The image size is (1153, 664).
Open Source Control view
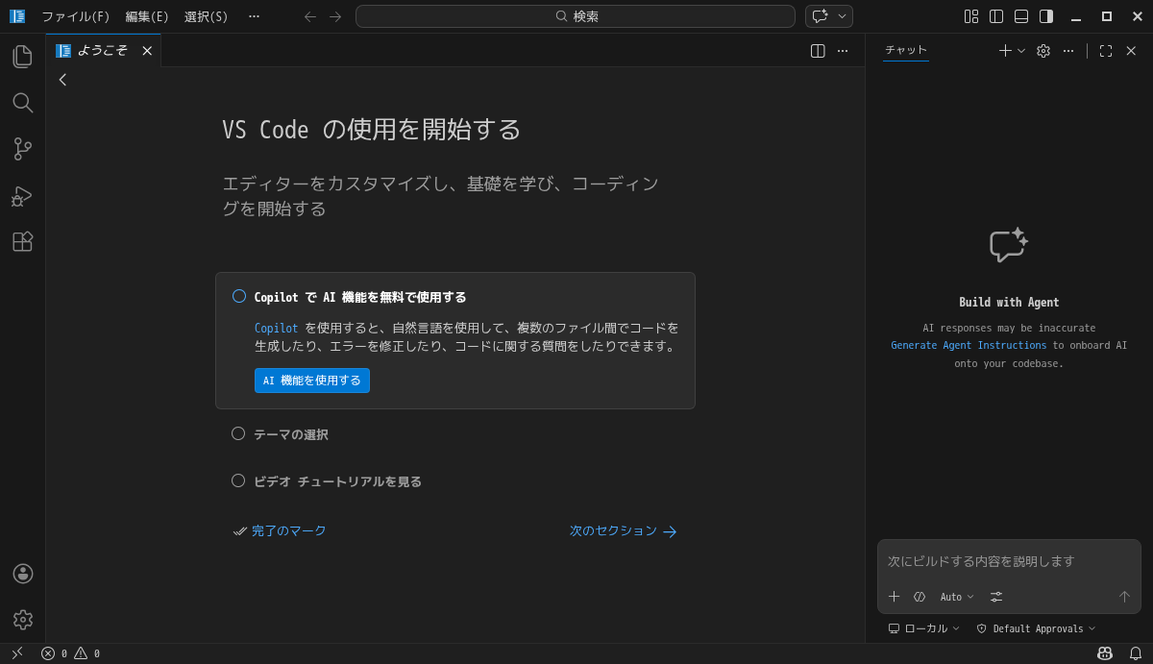(22, 149)
